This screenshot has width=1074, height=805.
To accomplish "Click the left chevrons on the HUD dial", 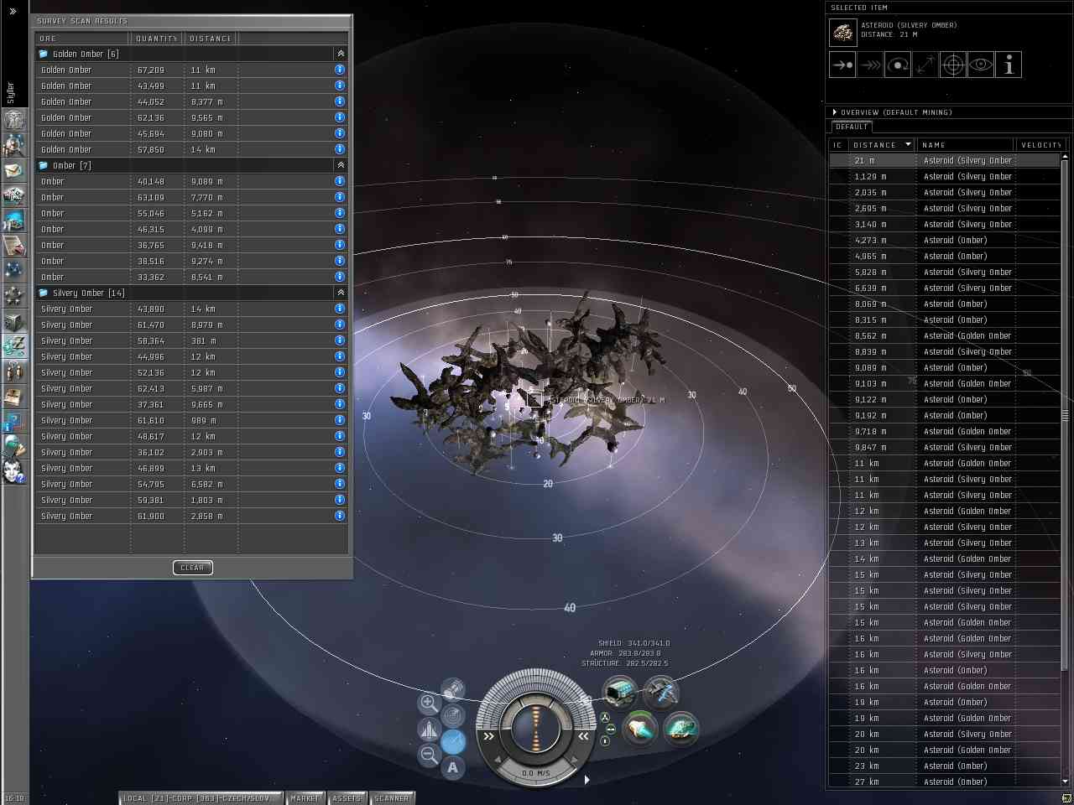I will pyautogui.click(x=488, y=736).
